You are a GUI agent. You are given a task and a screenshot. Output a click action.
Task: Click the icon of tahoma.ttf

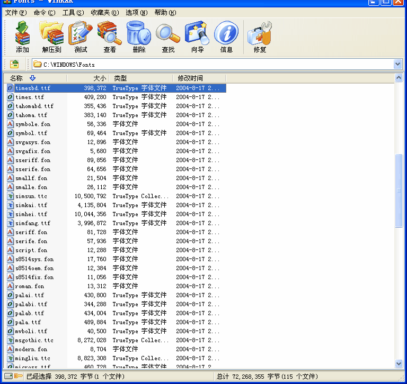[10, 115]
